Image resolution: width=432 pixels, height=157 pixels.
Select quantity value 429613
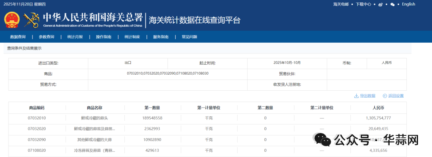click(152, 150)
